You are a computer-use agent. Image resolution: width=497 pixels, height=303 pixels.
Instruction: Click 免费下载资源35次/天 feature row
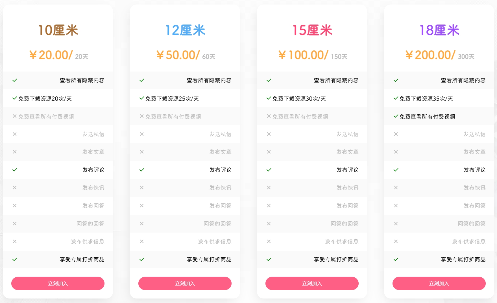[426, 99]
